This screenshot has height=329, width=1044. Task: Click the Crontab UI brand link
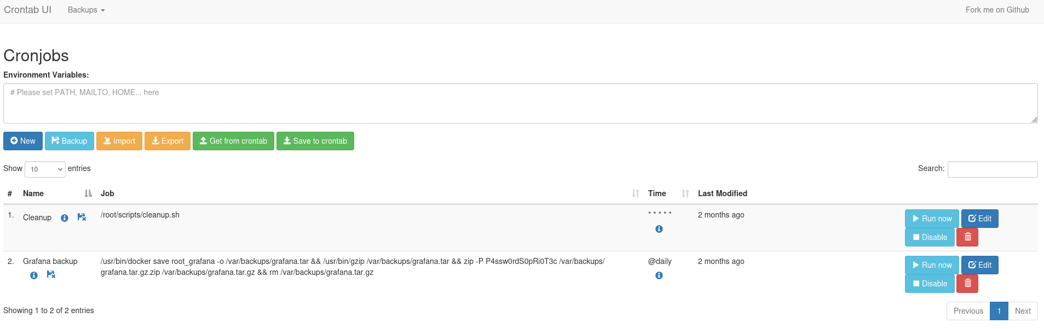[27, 10]
